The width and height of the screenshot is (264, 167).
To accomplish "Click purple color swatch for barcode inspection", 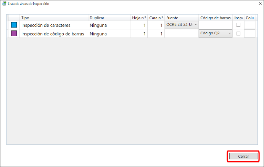I will 14,34.
